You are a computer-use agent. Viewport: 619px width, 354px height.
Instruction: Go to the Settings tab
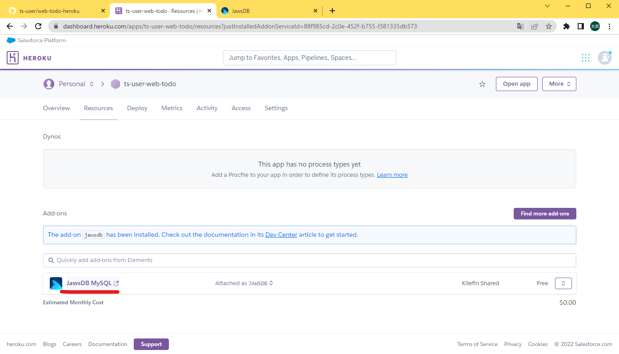(276, 108)
